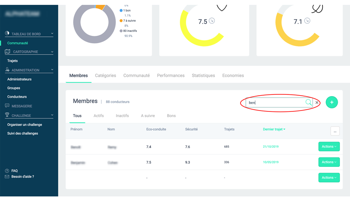Clear the search field with X

pos(317,103)
